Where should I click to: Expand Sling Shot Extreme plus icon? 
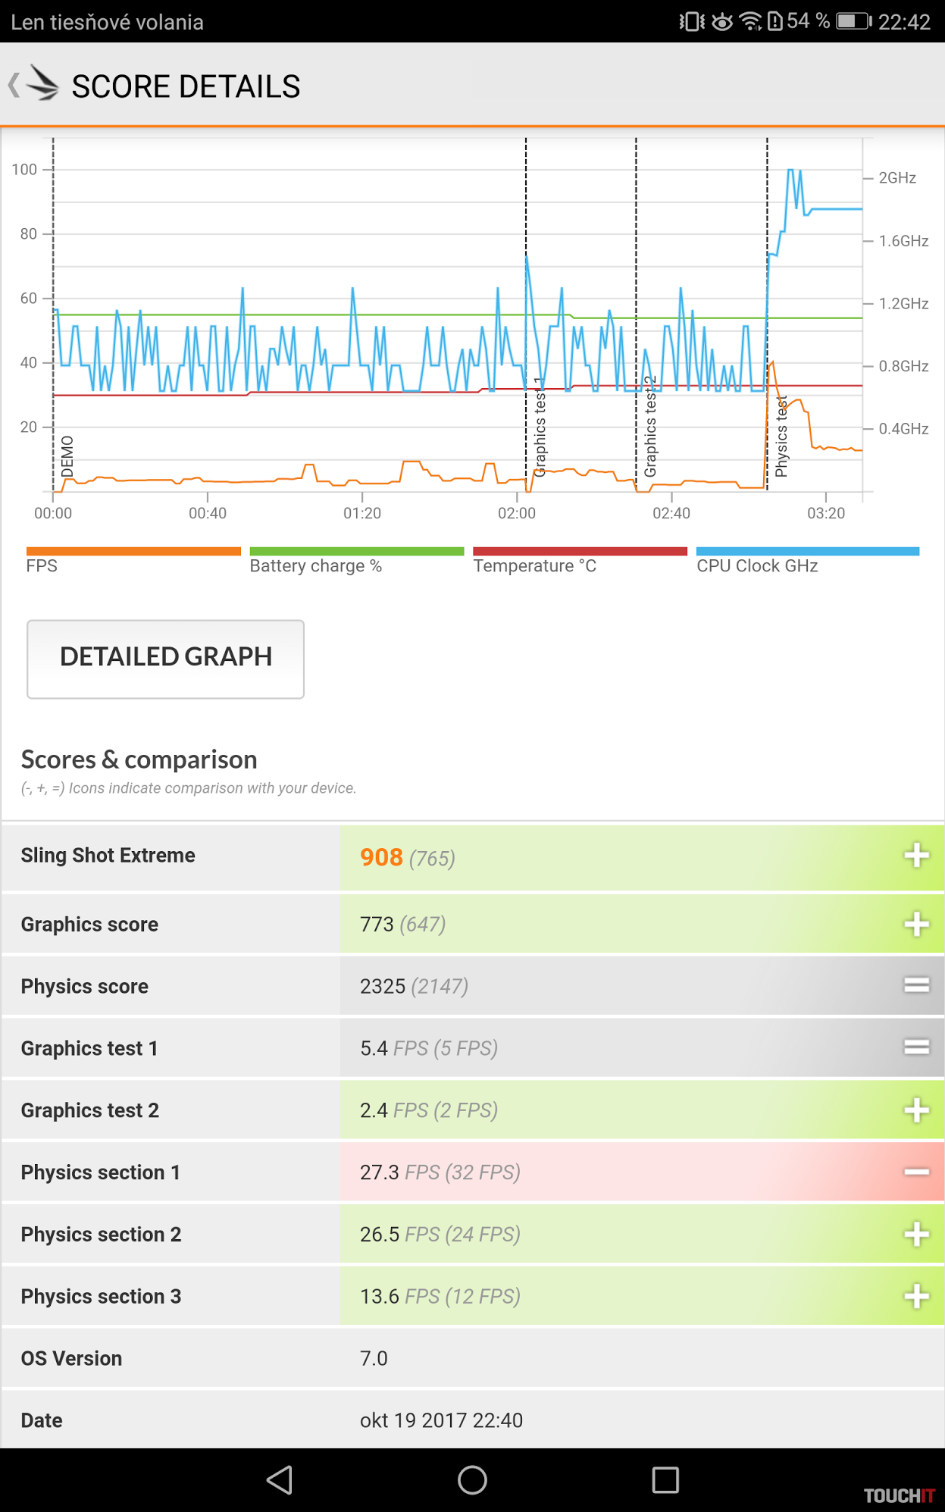(916, 856)
